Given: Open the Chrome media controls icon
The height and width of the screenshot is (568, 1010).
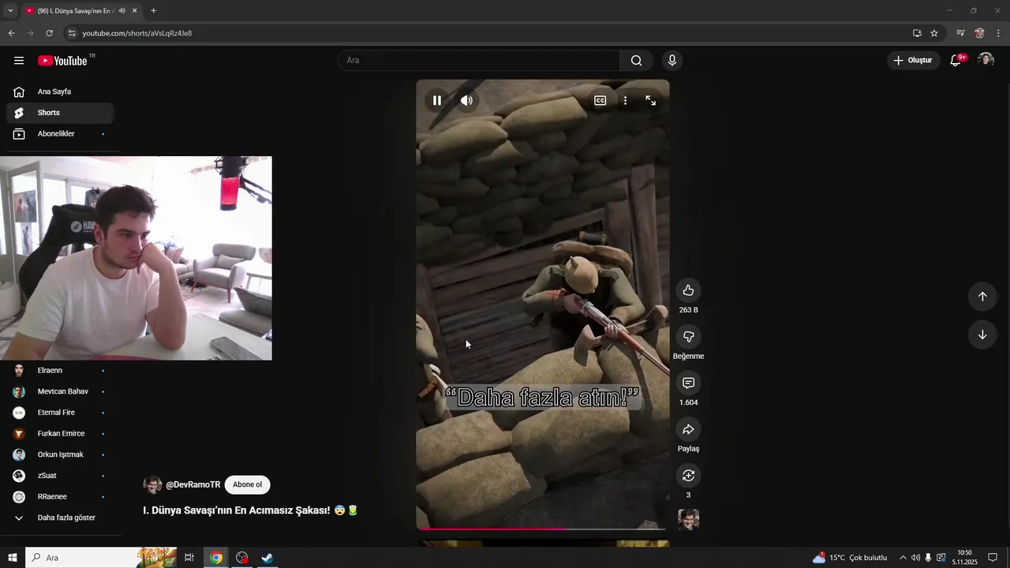Looking at the screenshot, I should (960, 33).
